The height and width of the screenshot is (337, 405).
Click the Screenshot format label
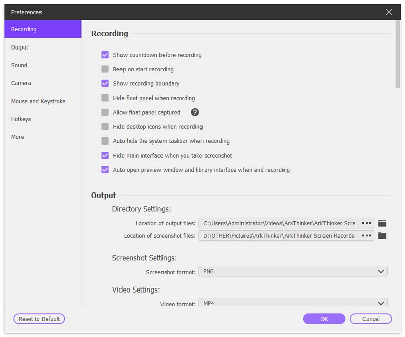tap(171, 272)
